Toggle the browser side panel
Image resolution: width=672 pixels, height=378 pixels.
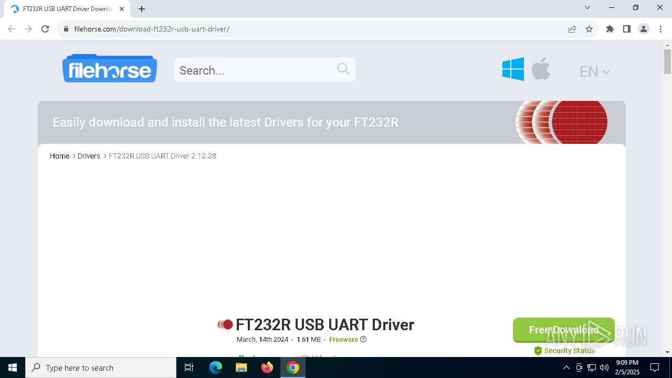pos(627,29)
